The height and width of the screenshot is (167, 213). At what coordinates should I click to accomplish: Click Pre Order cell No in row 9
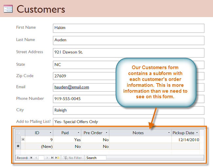click(x=95, y=139)
